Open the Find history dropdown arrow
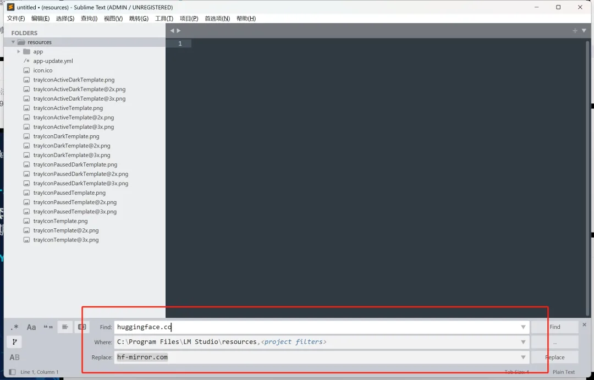 [523, 327]
